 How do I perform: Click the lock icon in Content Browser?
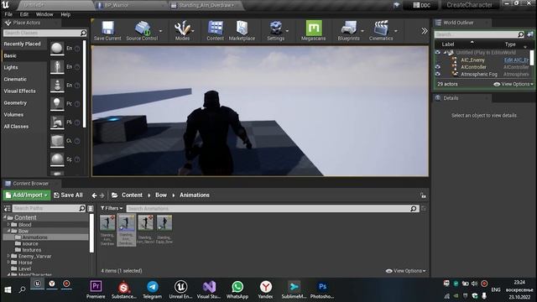423,195
